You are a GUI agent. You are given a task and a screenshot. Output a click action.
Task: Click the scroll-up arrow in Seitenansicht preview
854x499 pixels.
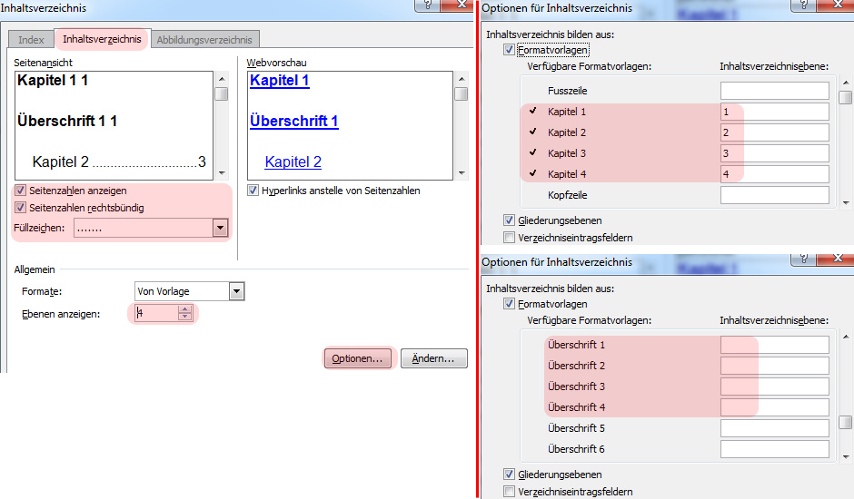(x=221, y=79)
